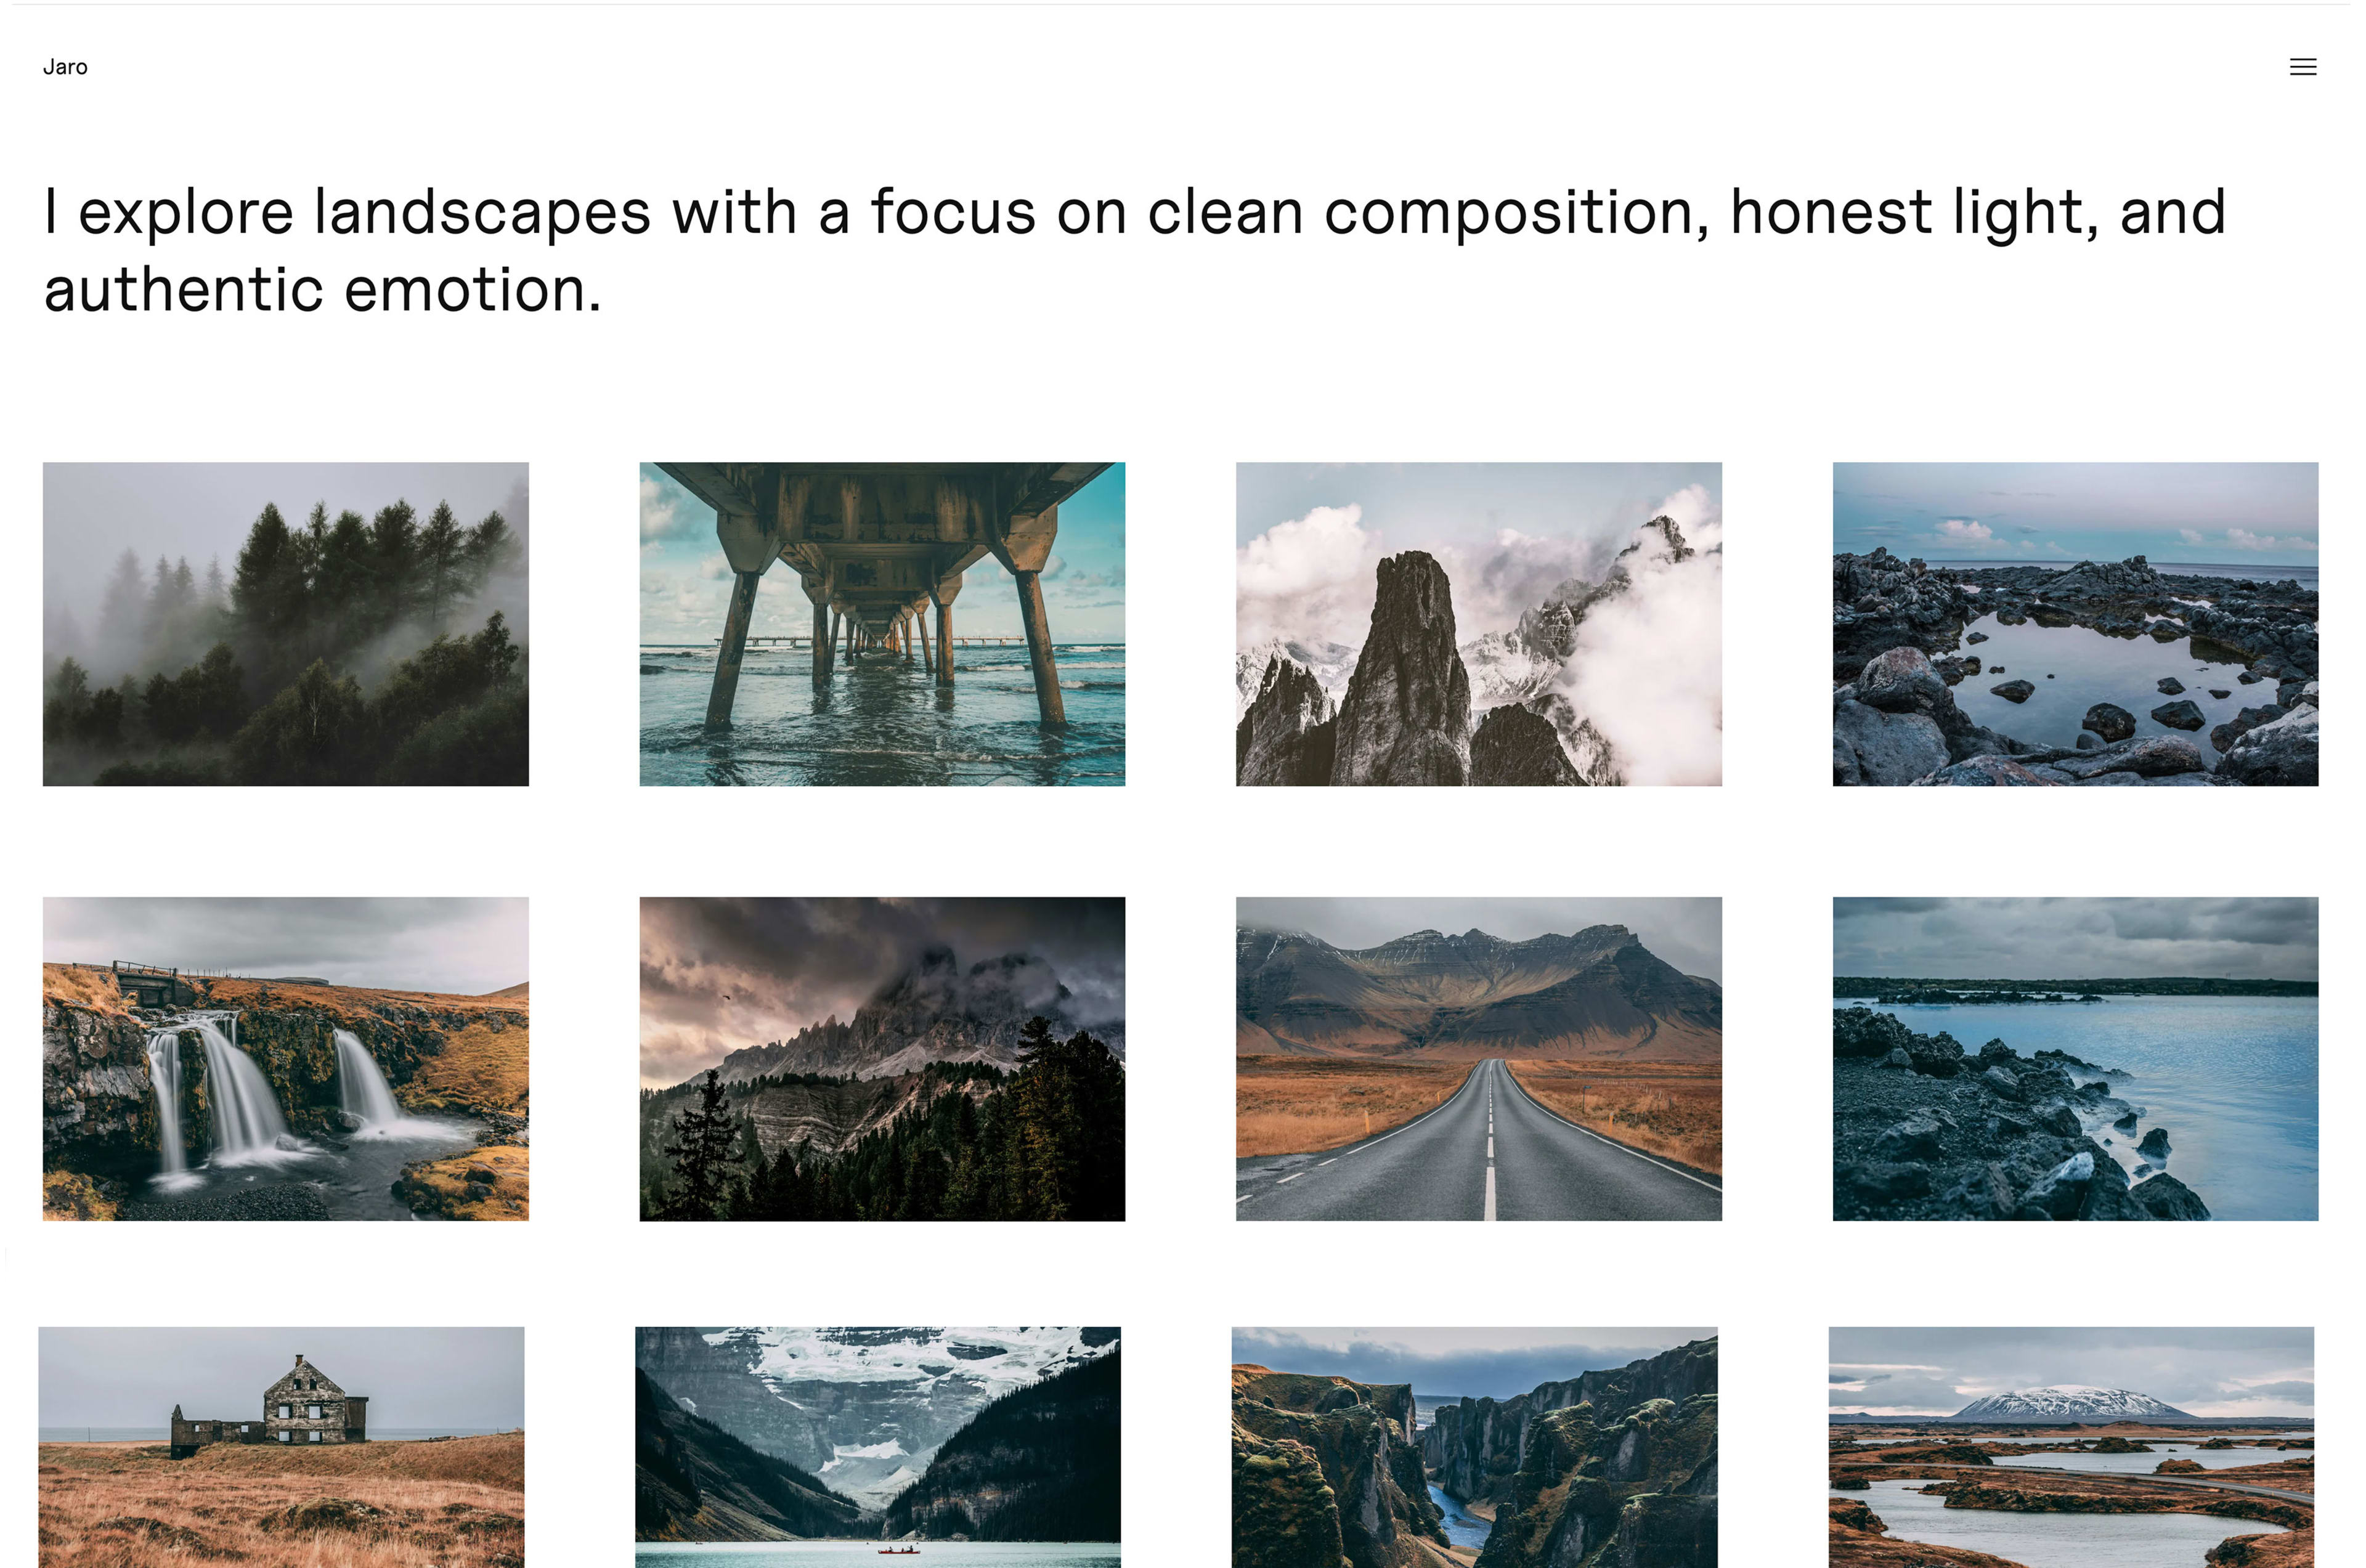This screenshot has height=1568, width=2366.
Task: View the twin waterfall photo
Action: tap(286, 1059)
